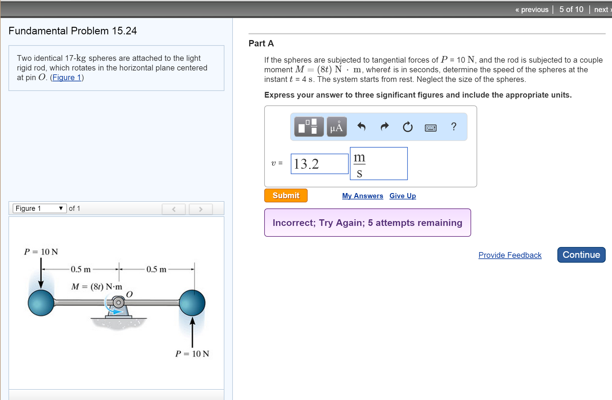
Task: Click the reset circular arrow icon
Action: (407, 127)
